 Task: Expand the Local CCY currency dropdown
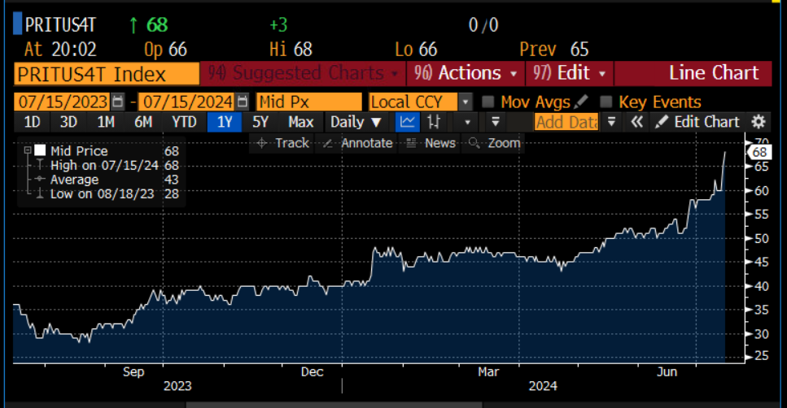[x=465, y=102]
